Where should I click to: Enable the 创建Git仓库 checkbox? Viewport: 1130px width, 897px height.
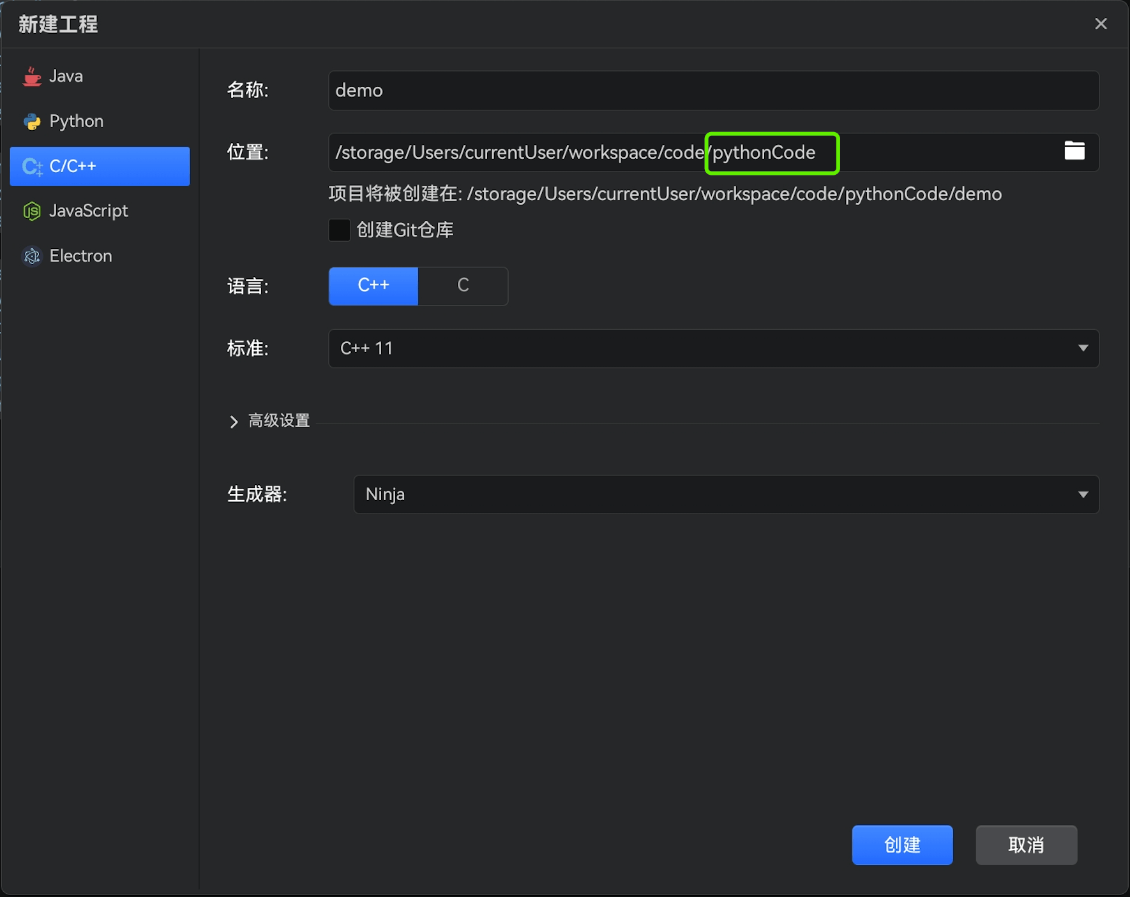339,230
